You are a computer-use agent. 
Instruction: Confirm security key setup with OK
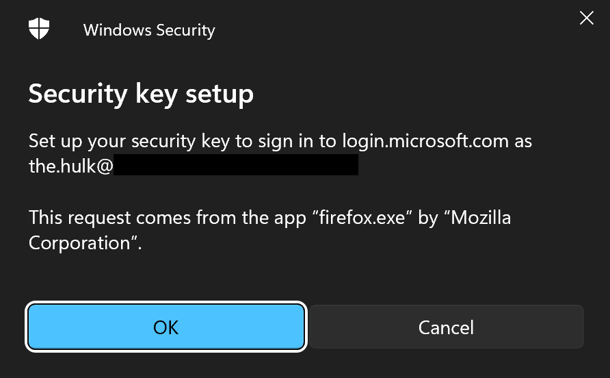[x=165, y=327]
